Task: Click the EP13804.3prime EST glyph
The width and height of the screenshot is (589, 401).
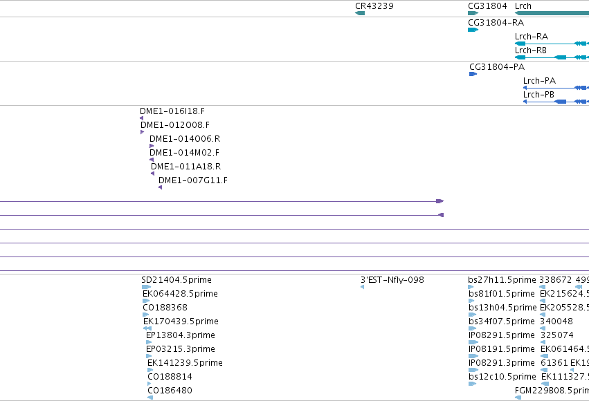Action: pos(149,342)
